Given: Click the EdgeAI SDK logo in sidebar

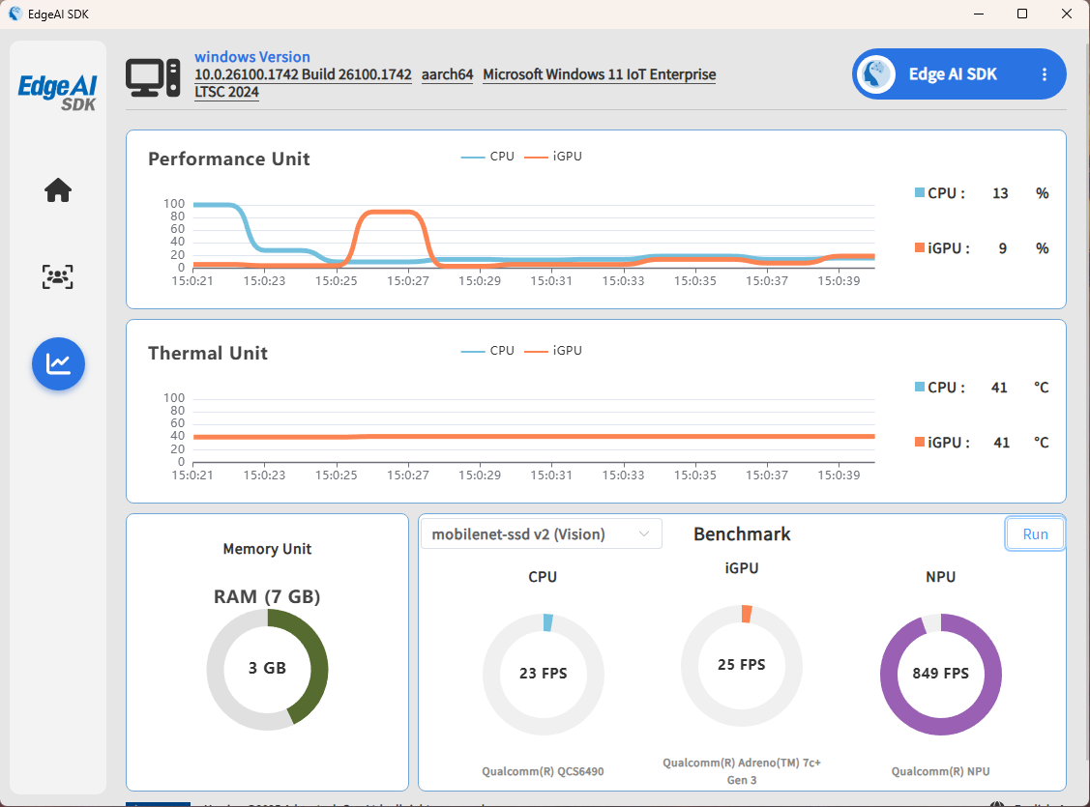Looking at the screenshot, I should pyautogui.click(x=58, y=93).
